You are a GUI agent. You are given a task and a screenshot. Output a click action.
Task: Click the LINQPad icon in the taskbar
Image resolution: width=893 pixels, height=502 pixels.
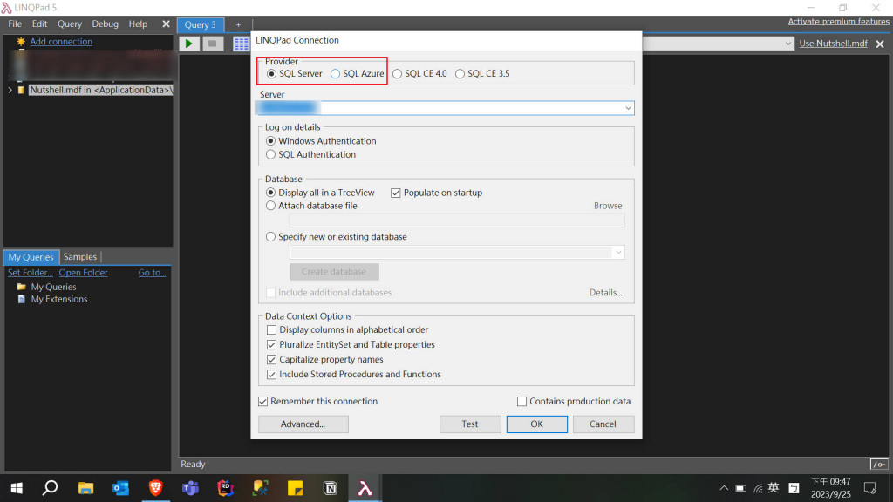point(365,488)
